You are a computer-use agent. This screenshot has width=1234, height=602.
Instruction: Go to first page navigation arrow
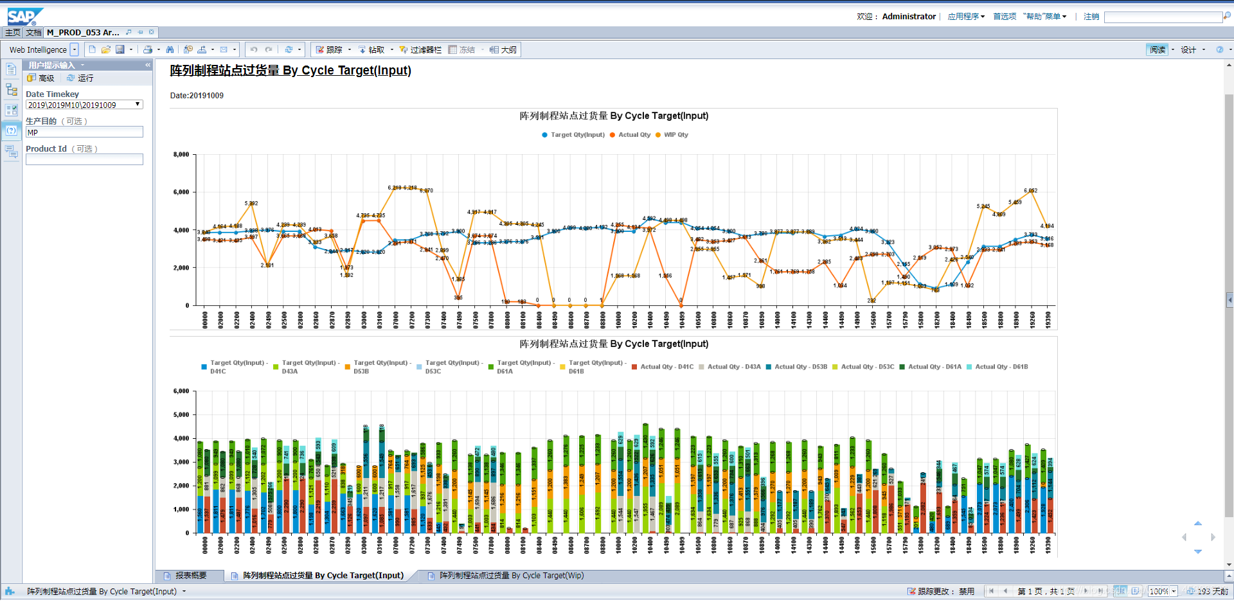pyautogui.click(x=992, y=591)
